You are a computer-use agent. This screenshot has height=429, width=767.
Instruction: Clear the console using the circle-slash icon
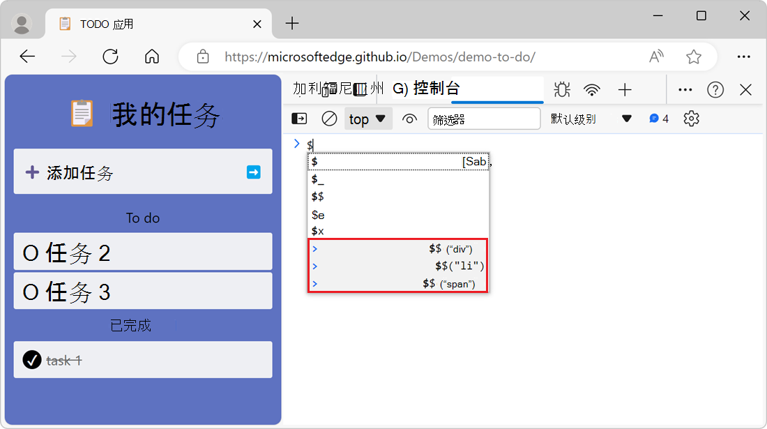point(329,119)
